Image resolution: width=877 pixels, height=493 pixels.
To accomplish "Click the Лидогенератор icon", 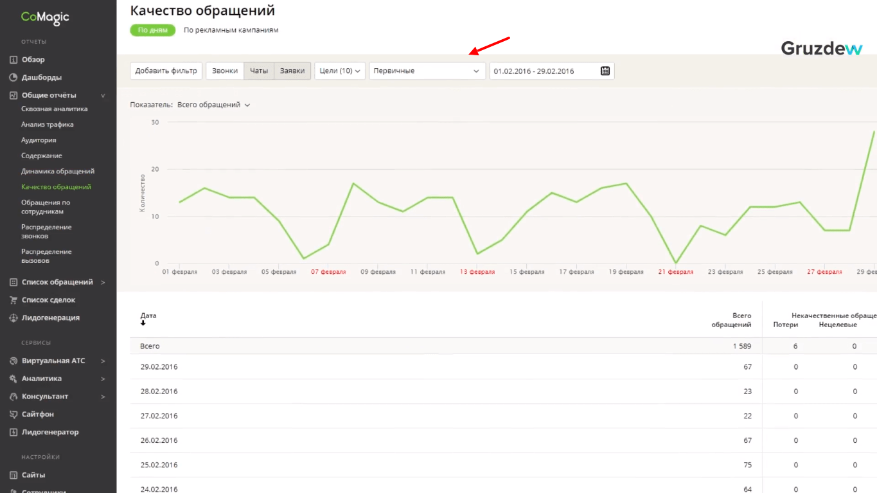I will 13,432.
